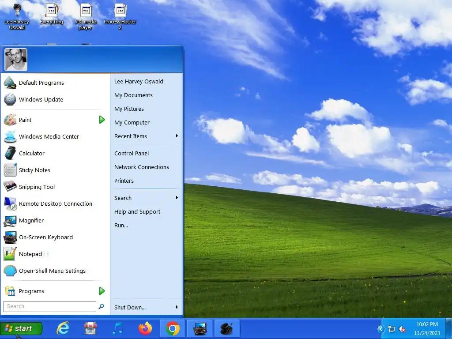
Task: Click the user account picture in Start menu
Action: [x=16, y=60]
